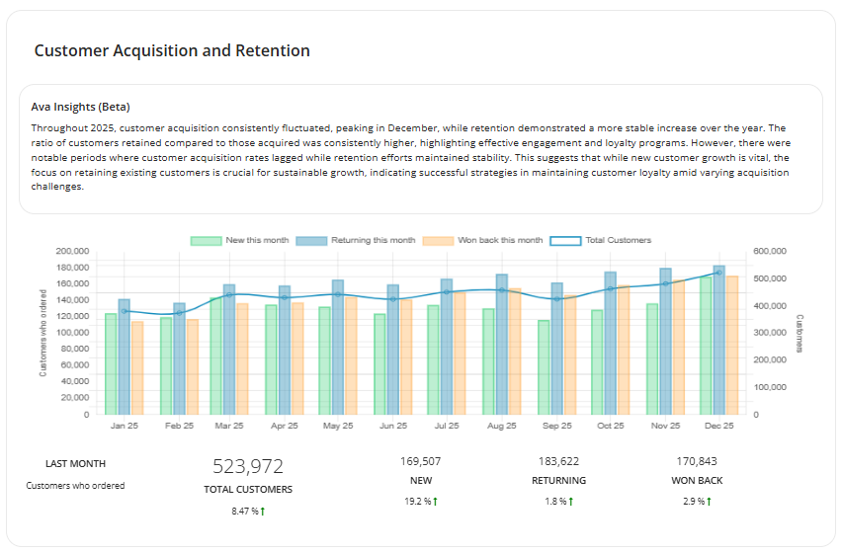Click the Ava Insights (Beta) heading

click(81, 107)
